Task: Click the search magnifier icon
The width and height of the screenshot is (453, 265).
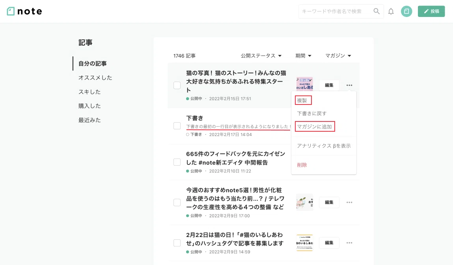Action: coord(377,11)
